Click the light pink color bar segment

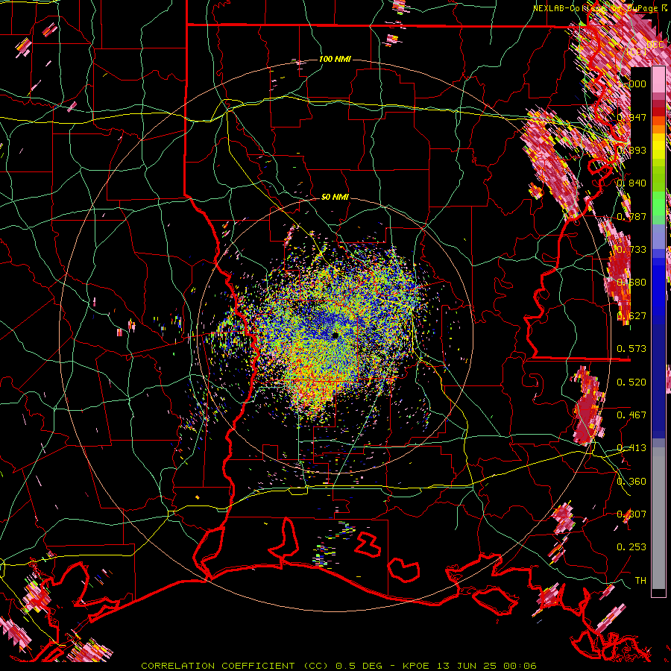[658, 79]
